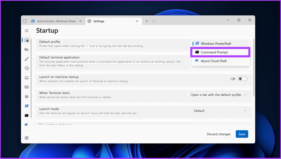Click the When Terminal starts label

pos(55,93)
